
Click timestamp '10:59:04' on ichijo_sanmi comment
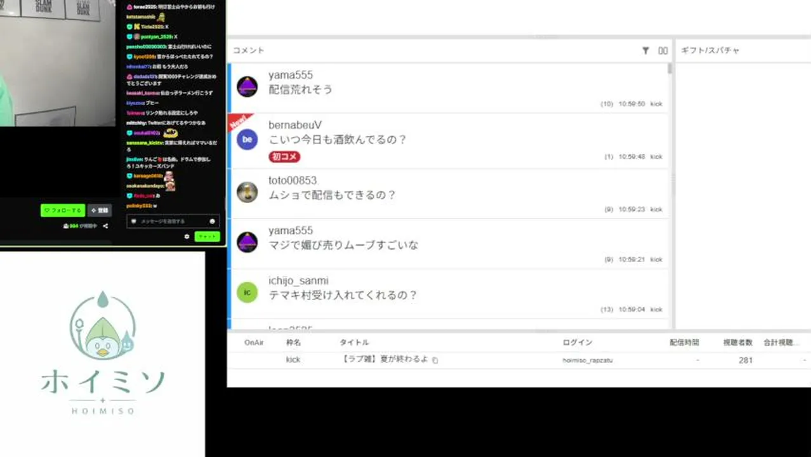pyautogui.click(x=632, y=310)
